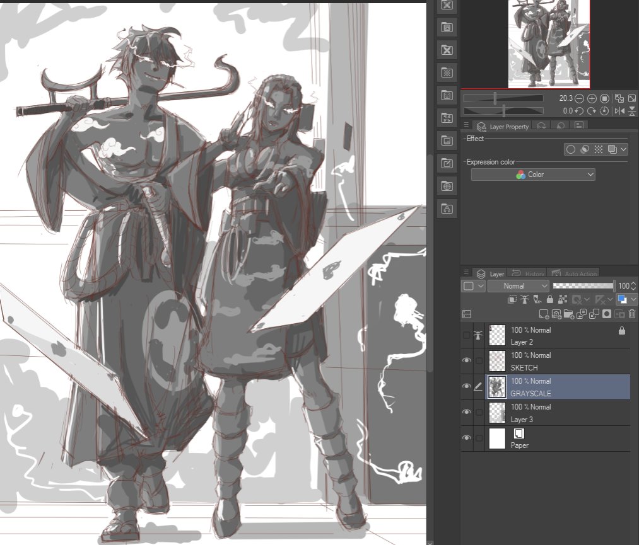Adjust the Navigator rotation slider

tap(503, 111)
